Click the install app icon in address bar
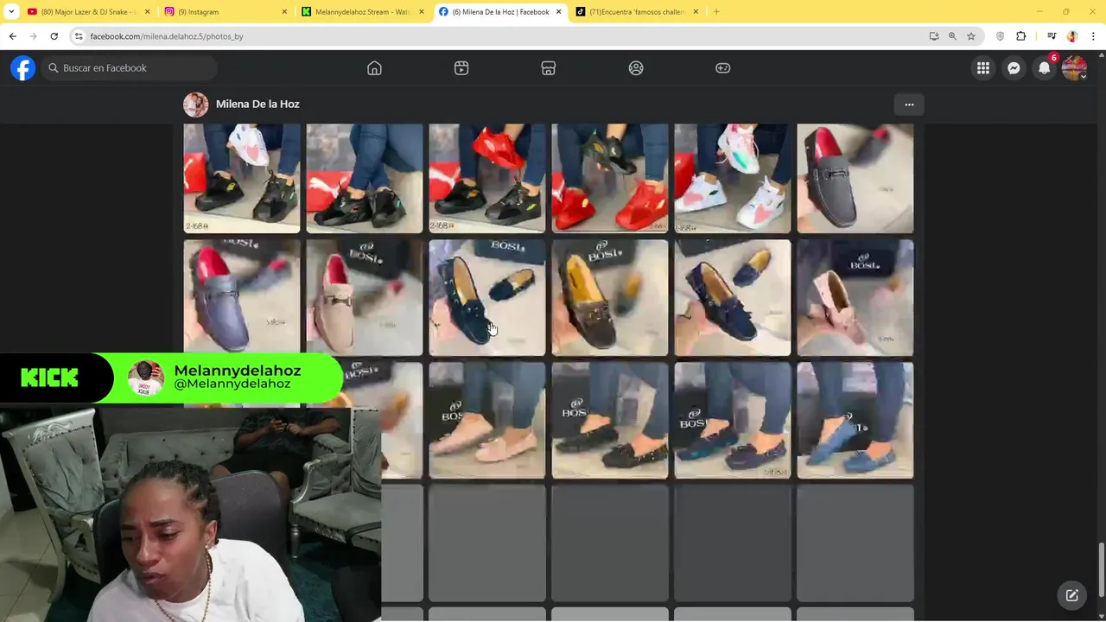Screen dimensions: 1106x622 [934, 36]
